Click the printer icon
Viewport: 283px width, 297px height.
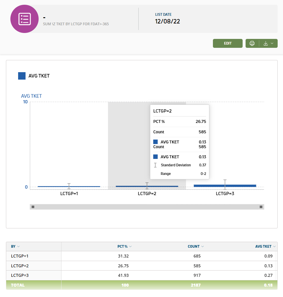[252, 43]
